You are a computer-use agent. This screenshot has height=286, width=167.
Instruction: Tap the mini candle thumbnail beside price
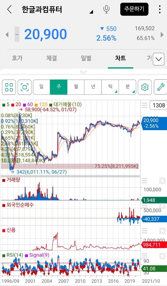tap(17, 34)
